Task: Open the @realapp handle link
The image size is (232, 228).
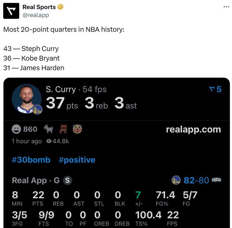Action: click(36, 15)
